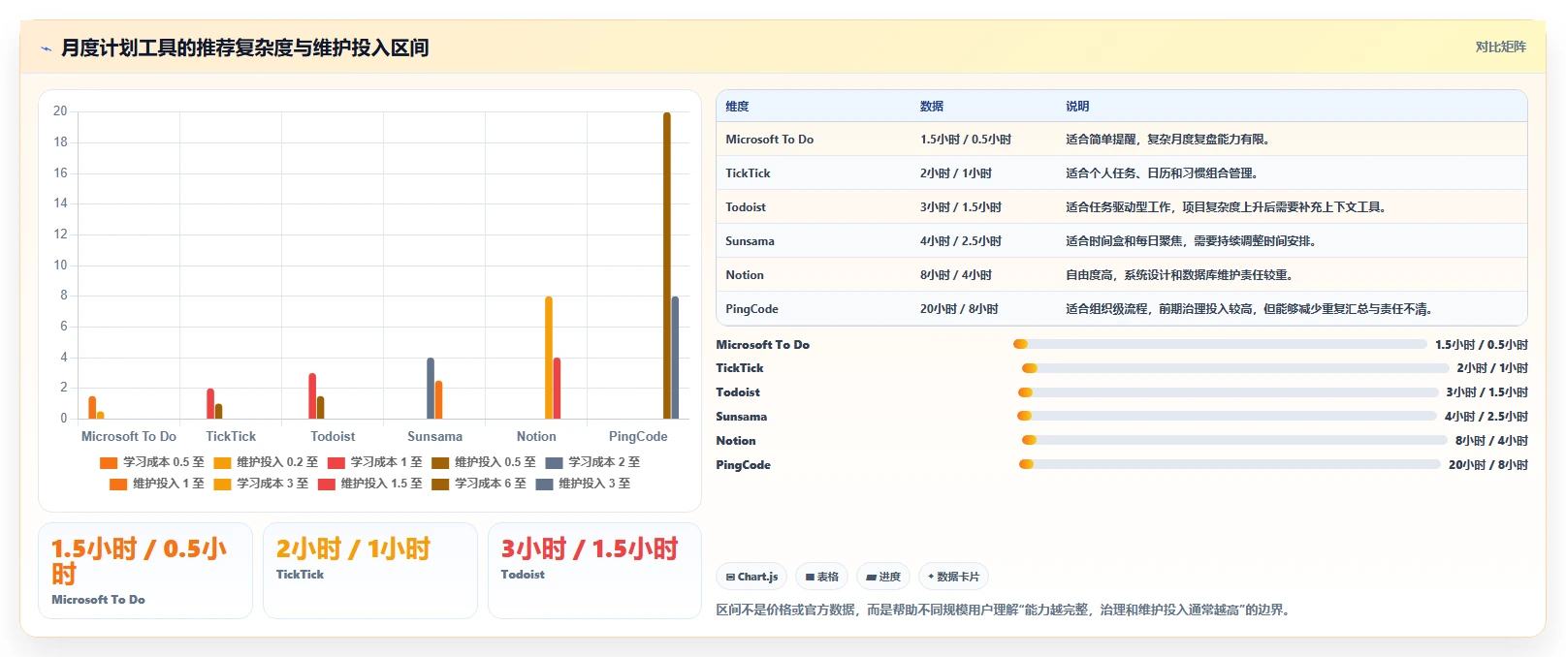
Task: Click the amber Notion bar reaching 8
Action: 548,358
